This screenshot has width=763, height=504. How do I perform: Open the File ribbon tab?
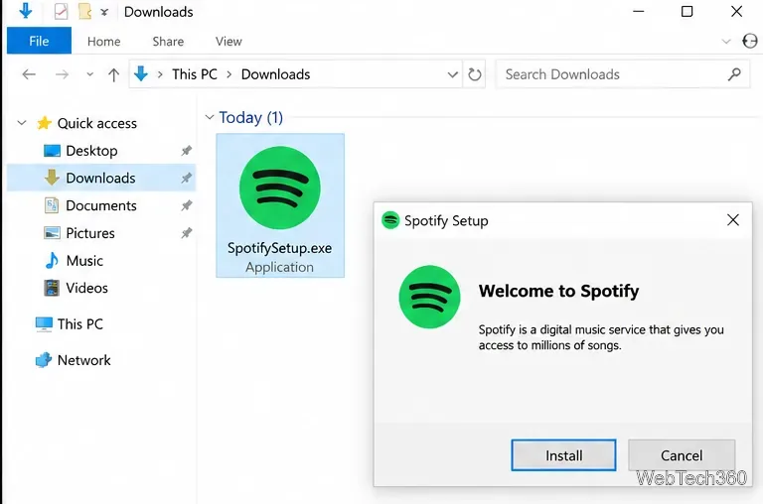click(39, 42)
